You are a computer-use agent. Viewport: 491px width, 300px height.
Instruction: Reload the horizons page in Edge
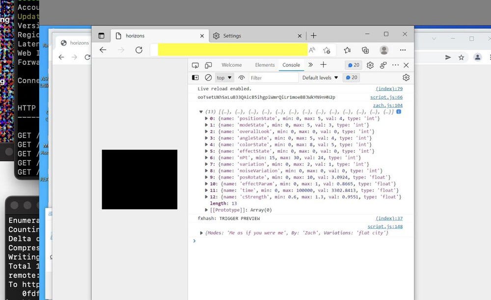click(x=139, y=50)
